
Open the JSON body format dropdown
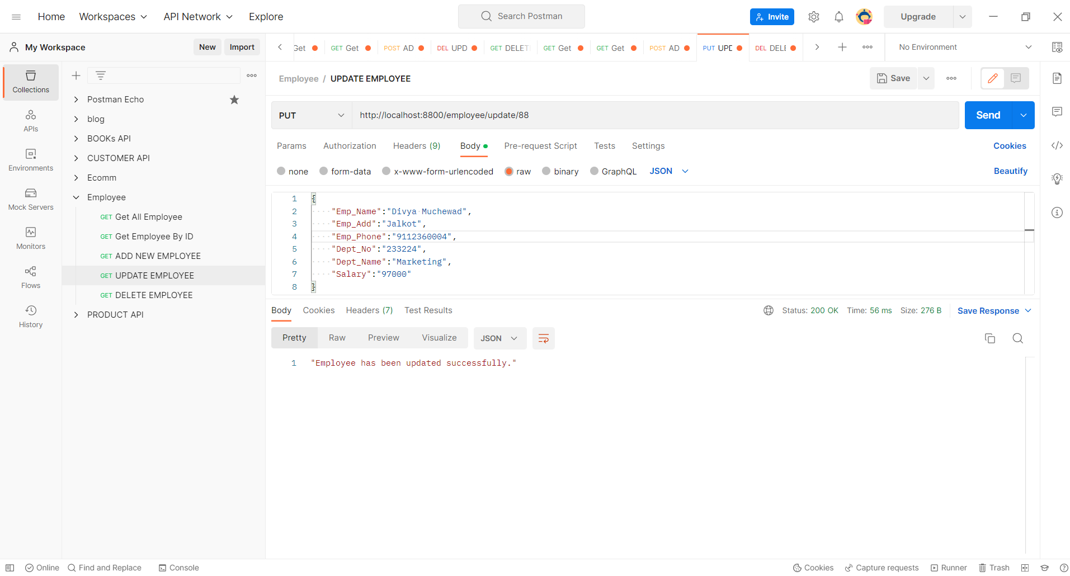pos(668,171)
